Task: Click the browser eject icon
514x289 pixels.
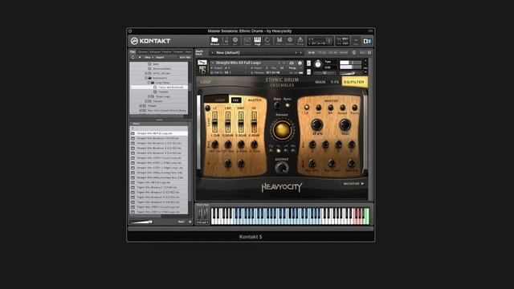Action: (140, 57)
